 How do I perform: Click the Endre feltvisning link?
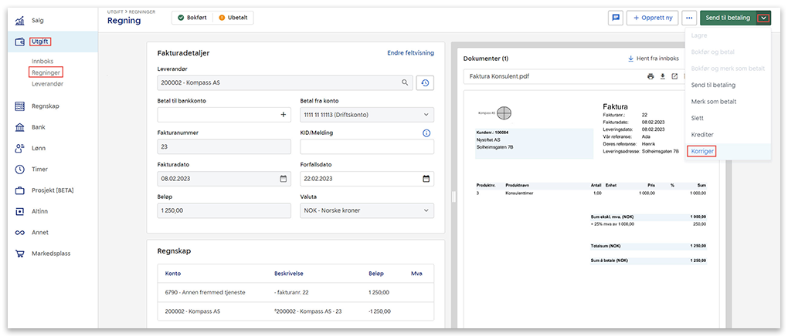[x=410, y=53]
